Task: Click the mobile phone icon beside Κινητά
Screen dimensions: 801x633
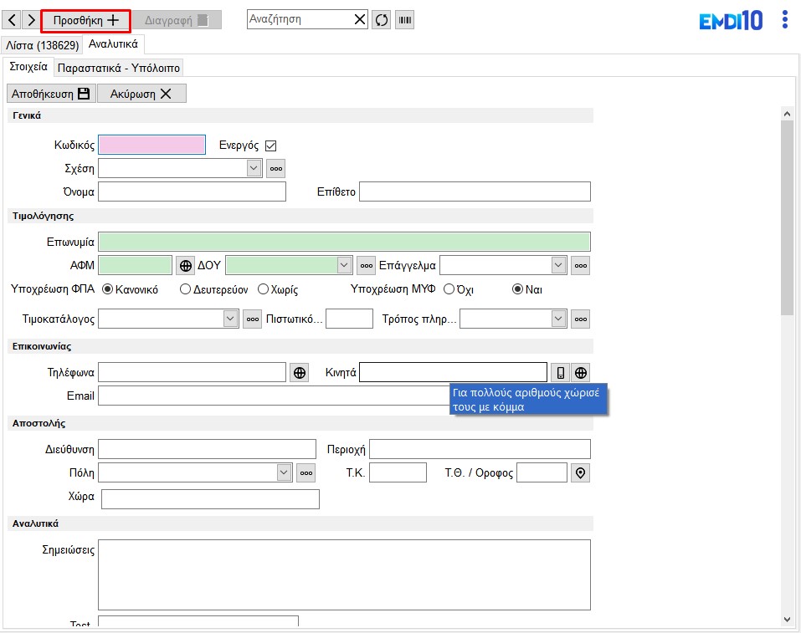Action: pyautogui.click(x=560, y=373)
